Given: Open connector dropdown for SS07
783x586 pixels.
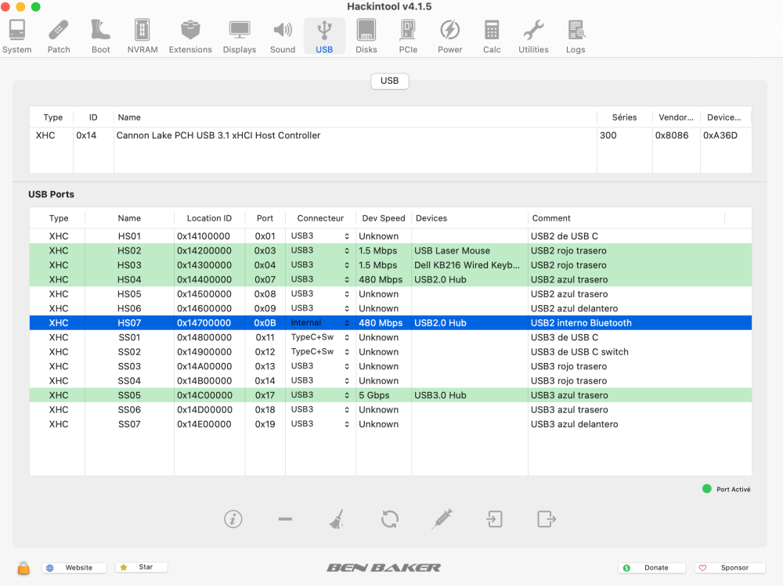Looking at the screenshot, I should 319,424.
